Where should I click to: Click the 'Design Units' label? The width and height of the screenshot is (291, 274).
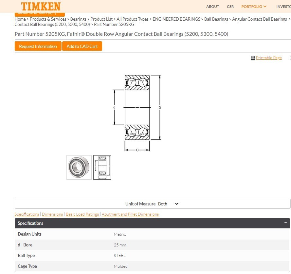pyautogui.click(x=30, y=234)
